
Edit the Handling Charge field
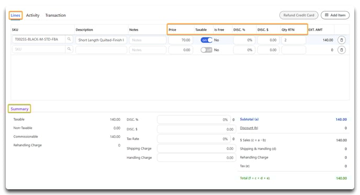(197, 157)
